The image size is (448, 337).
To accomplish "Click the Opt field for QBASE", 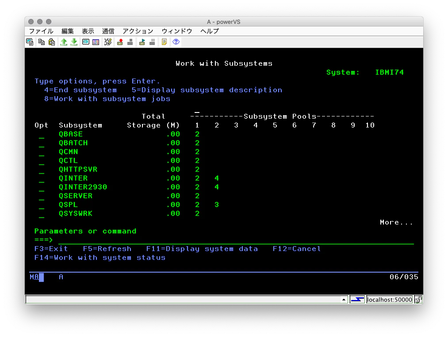I will (42, 135).
